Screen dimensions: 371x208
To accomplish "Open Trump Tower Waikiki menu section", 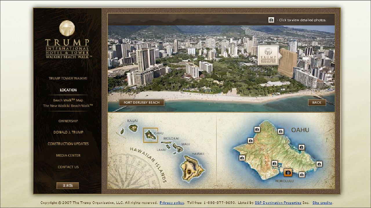I will point(68,78).
